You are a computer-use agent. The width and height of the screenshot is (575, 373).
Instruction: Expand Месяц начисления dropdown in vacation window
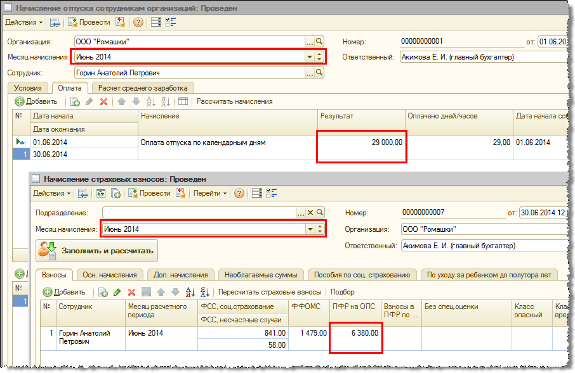click(x=310, y=57)
